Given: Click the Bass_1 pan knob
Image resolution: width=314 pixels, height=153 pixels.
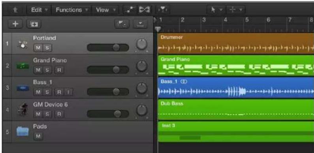Looking at the screenshot, I should tap(142, 88).
